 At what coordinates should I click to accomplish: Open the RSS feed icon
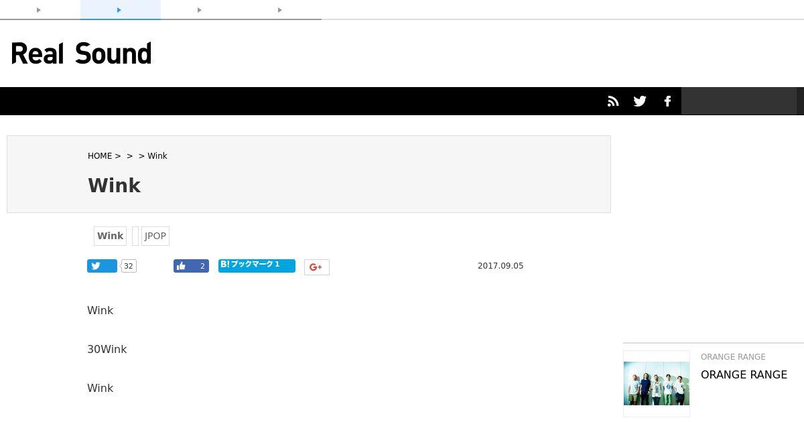click(x=613, y=101)
